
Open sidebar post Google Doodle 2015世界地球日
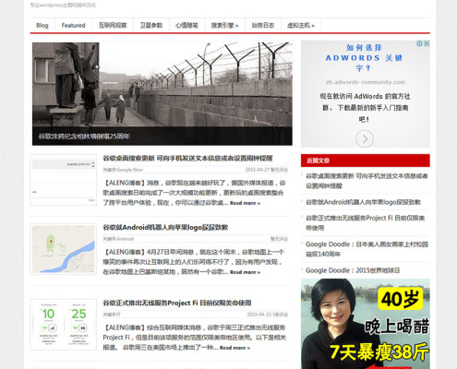[353, 270]
